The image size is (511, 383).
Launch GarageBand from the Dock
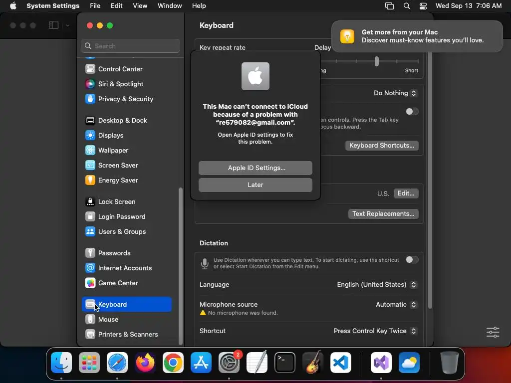point(313,363)
